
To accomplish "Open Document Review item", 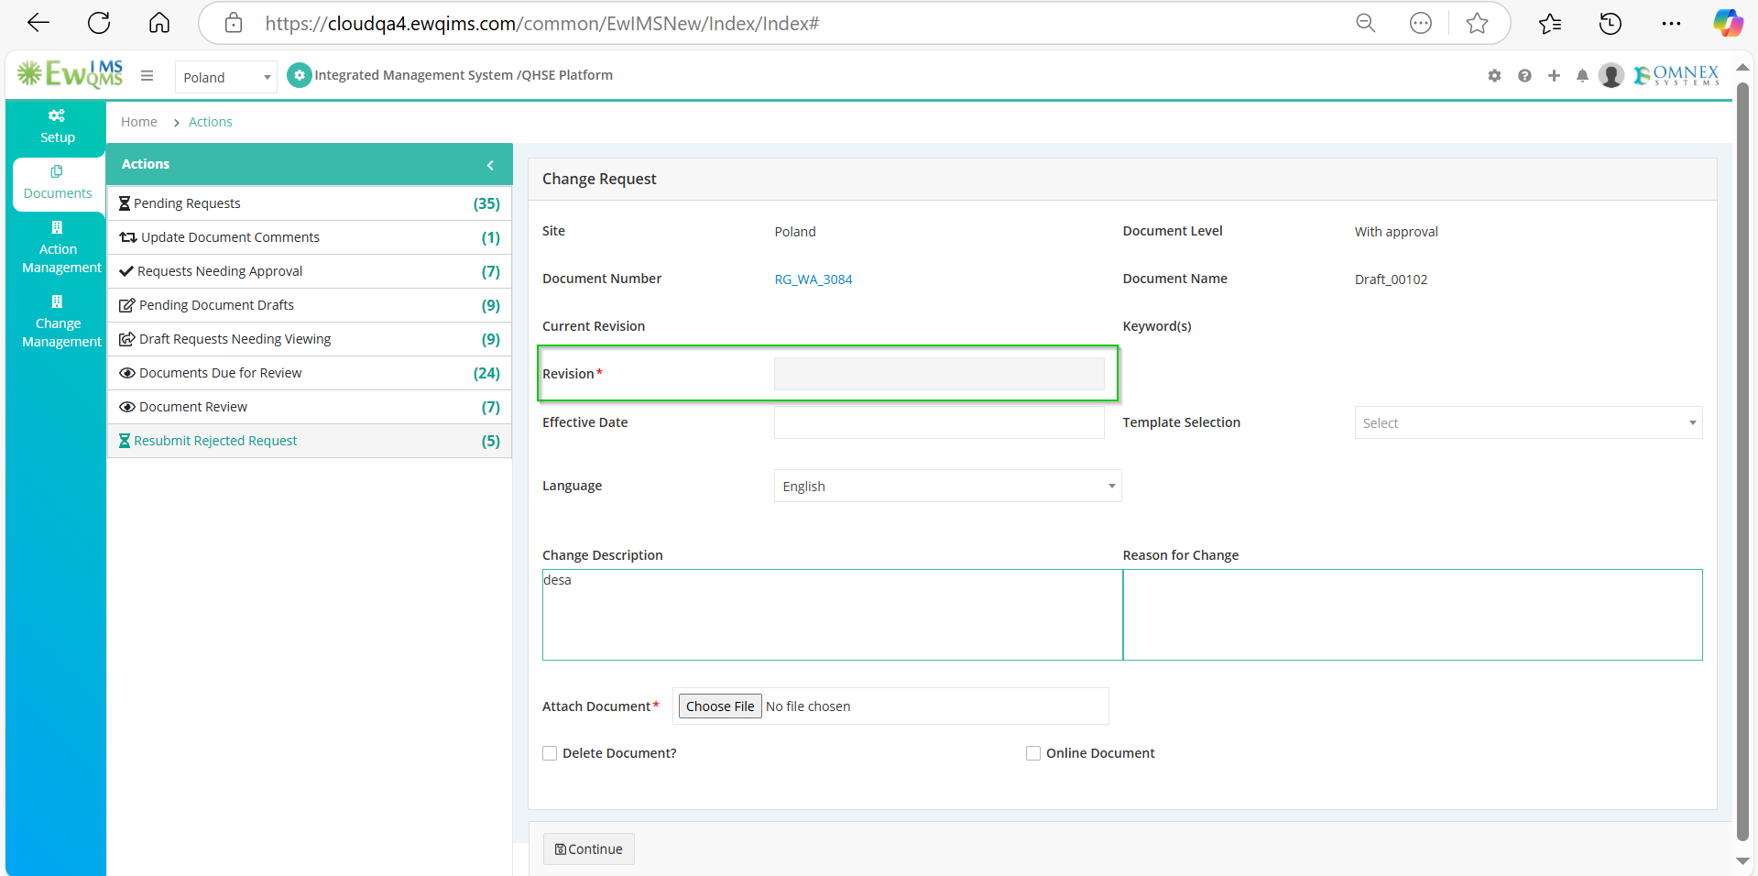I will 310,407.
